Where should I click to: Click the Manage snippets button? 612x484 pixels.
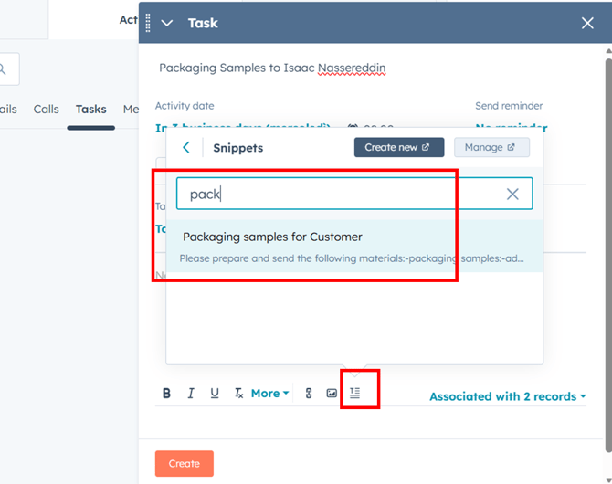pyautogui.click(x=491, y=147)
